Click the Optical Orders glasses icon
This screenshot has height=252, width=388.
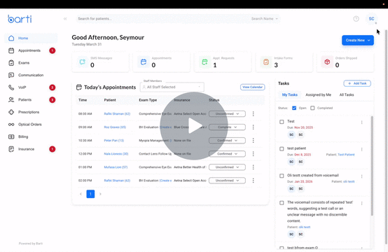(11, 125)
